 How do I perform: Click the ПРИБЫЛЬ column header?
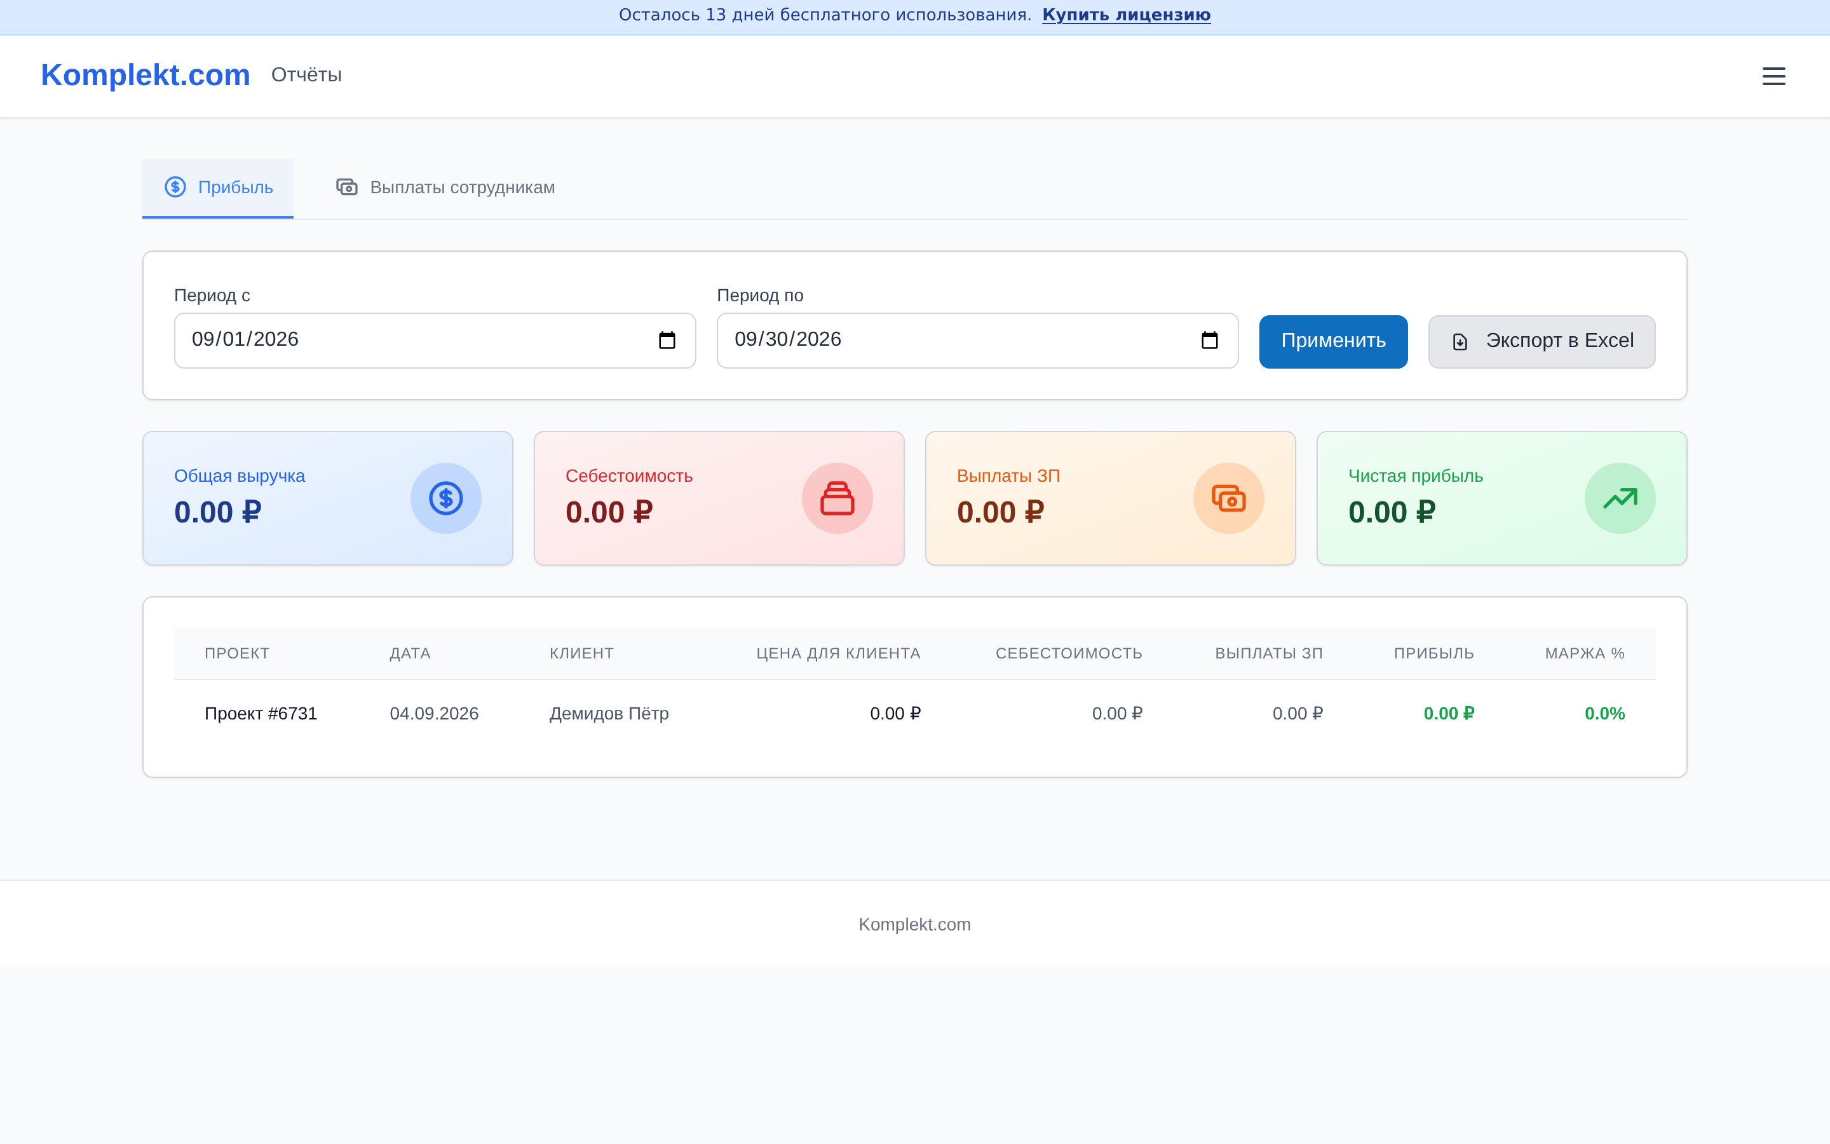pos(1433,654)
